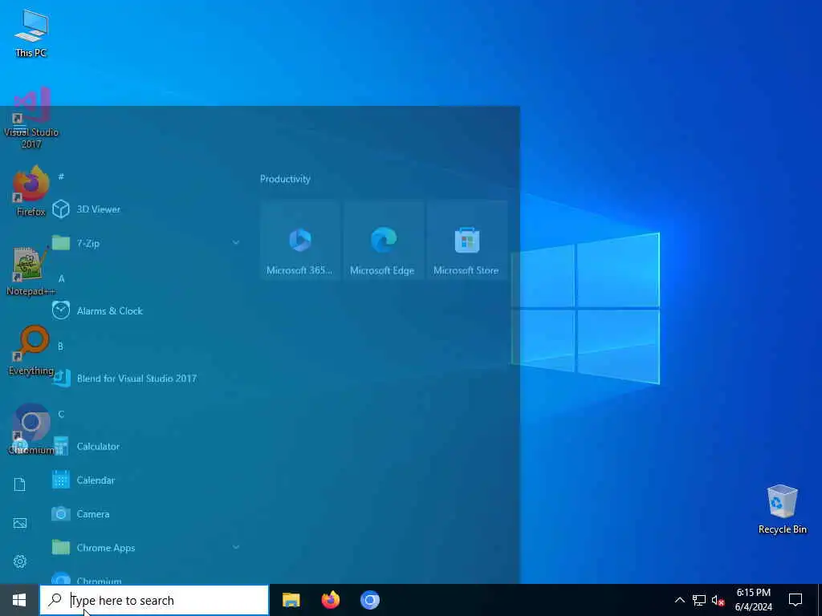Expand the 7-Zip folder chevron
The height and width of the screenshot is (616, 822).
pos(236,242)
